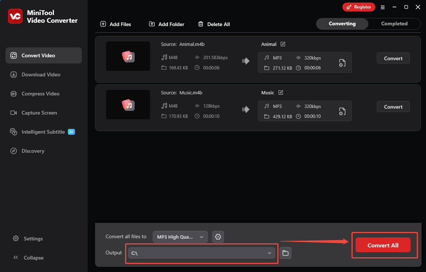426x272 pixels.
Task: Start conversion with Convert All
Action: [x=382, y=245]
